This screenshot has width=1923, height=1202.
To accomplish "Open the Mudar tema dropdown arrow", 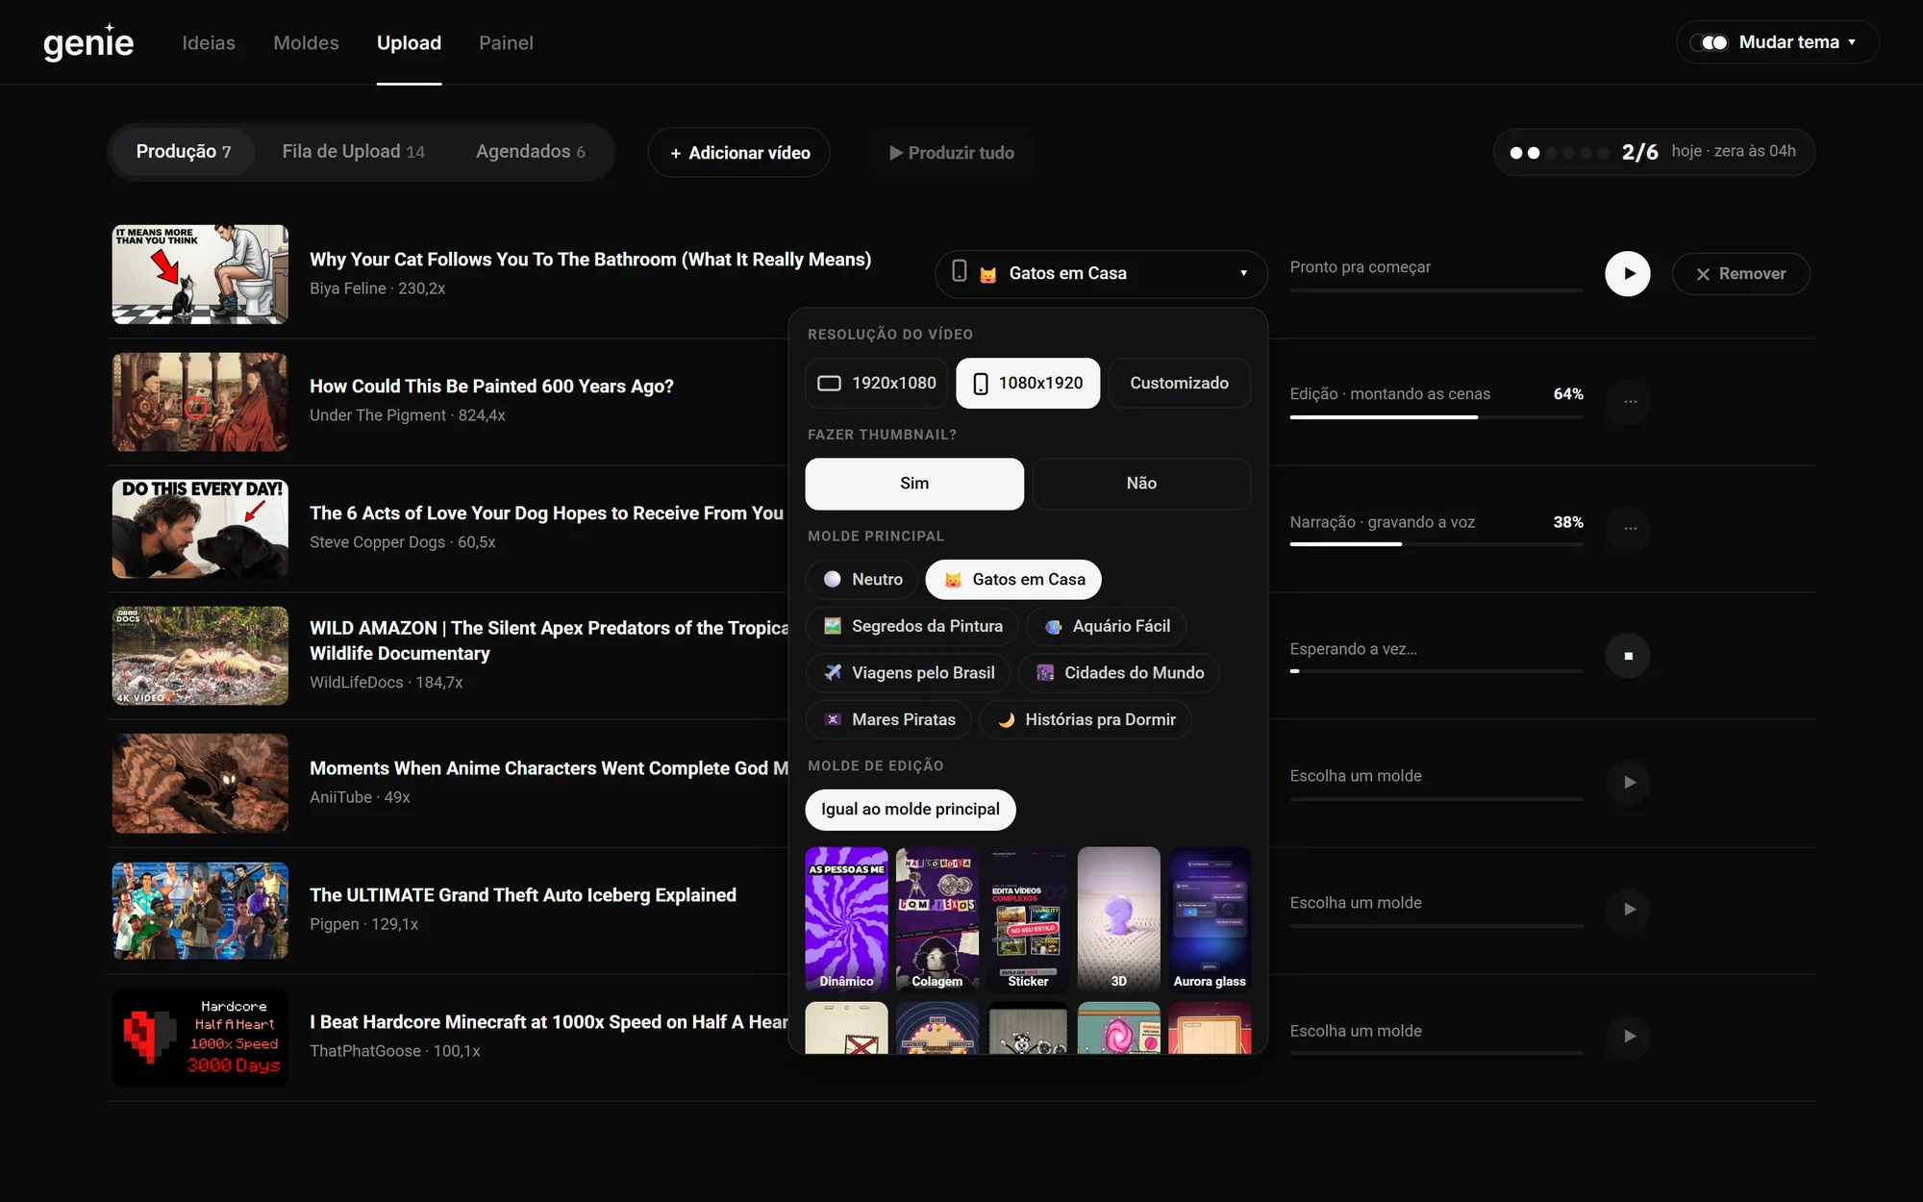I will [1852, 42].
